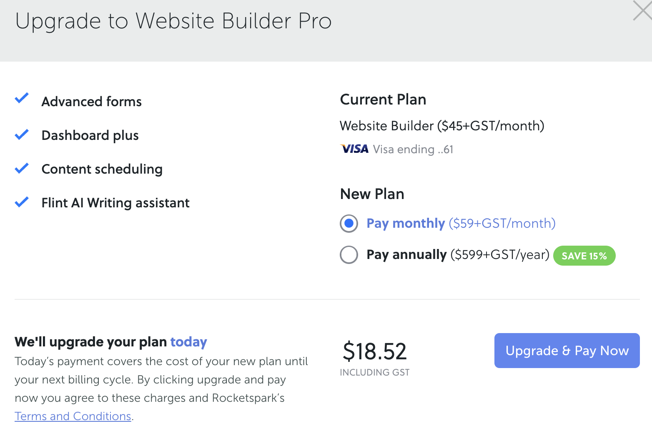Click the Advanced forms feature text
Screen dimensions: 652x438
tap(92, 102)
